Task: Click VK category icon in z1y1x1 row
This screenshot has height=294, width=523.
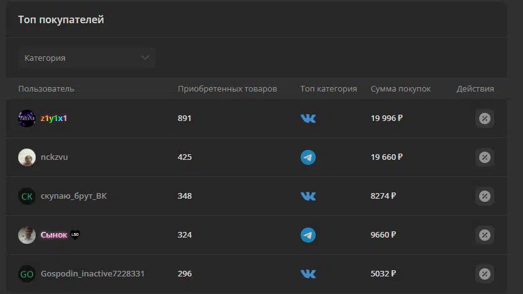Action: 308,118
